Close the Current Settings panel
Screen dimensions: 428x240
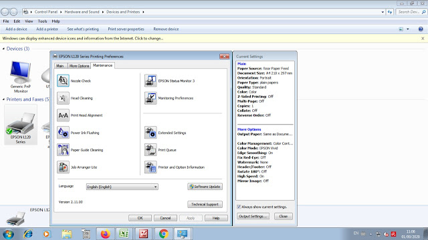[284, 216]
